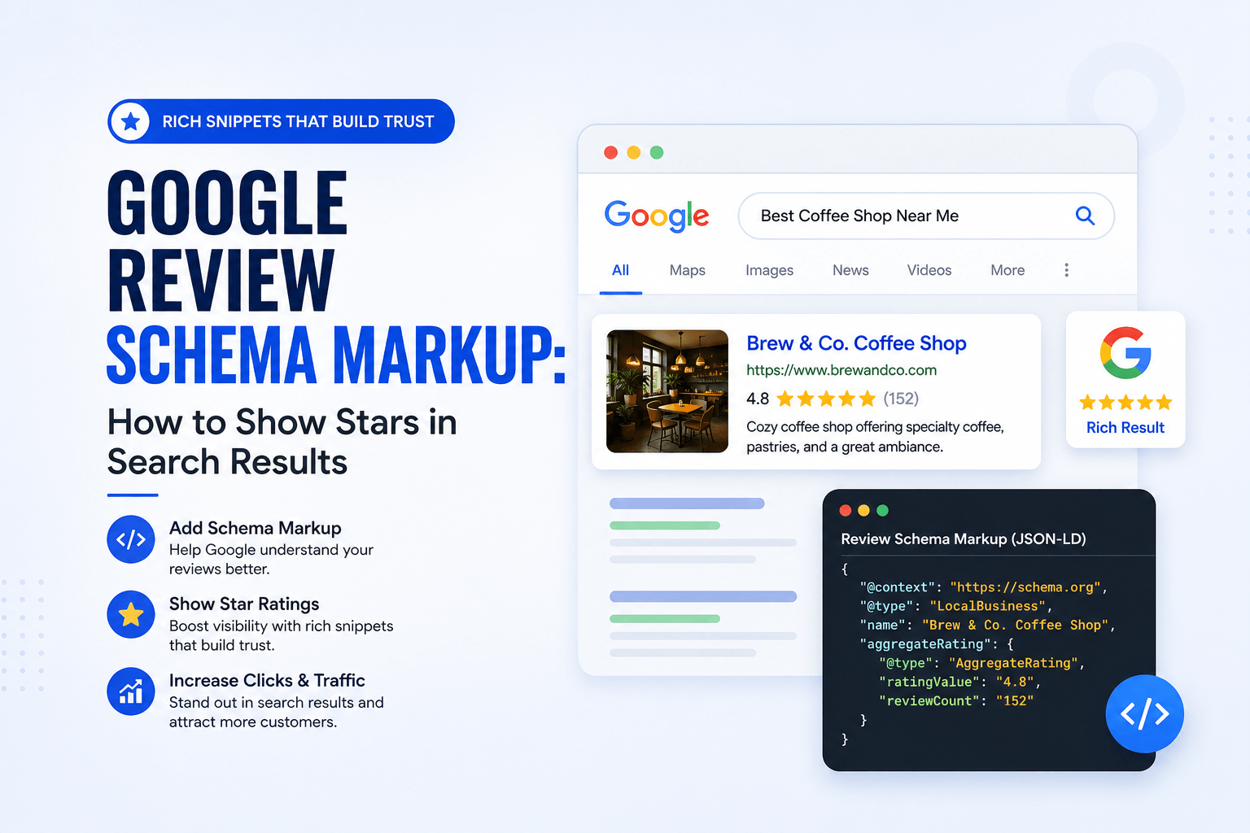Click the Rich Result label
1250x833 pixels.
1125,428
